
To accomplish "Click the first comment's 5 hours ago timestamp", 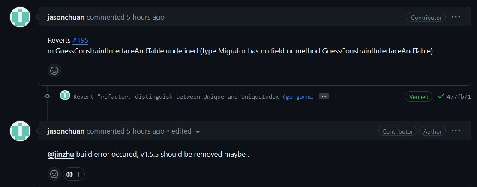I will pyautogui.click(x=145, y=17).
